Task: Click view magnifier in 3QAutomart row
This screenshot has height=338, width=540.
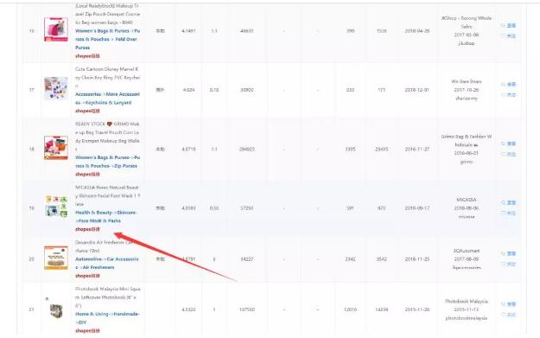Action: coord(508,253)
